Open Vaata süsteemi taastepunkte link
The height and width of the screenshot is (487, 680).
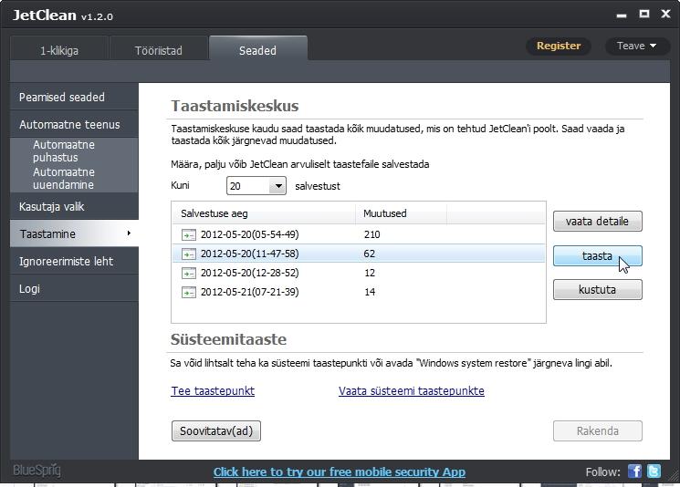[x=411, y=391]
